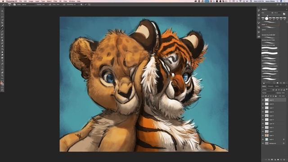
Task: Open the Layer menu
Action: (37, 1)
